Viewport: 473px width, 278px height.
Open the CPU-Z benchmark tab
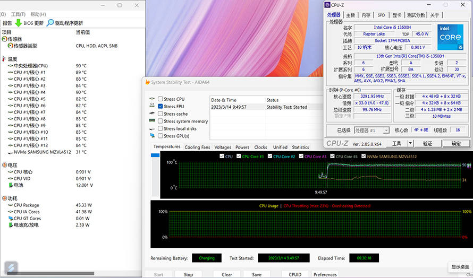[x=416, y=15]
